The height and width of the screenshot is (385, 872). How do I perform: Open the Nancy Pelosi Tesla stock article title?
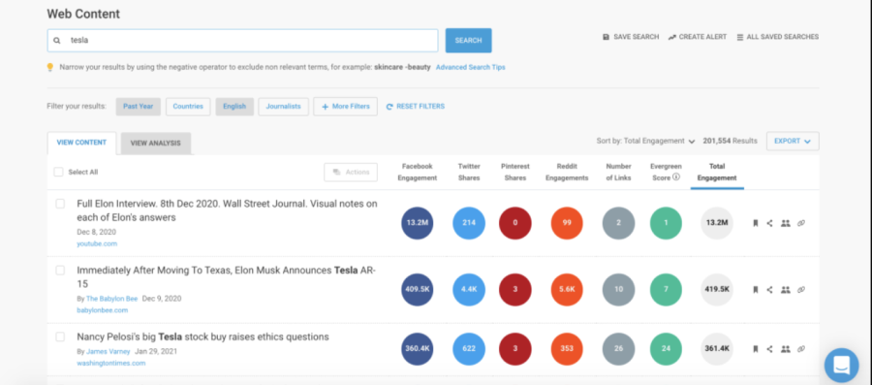(203, 337)
